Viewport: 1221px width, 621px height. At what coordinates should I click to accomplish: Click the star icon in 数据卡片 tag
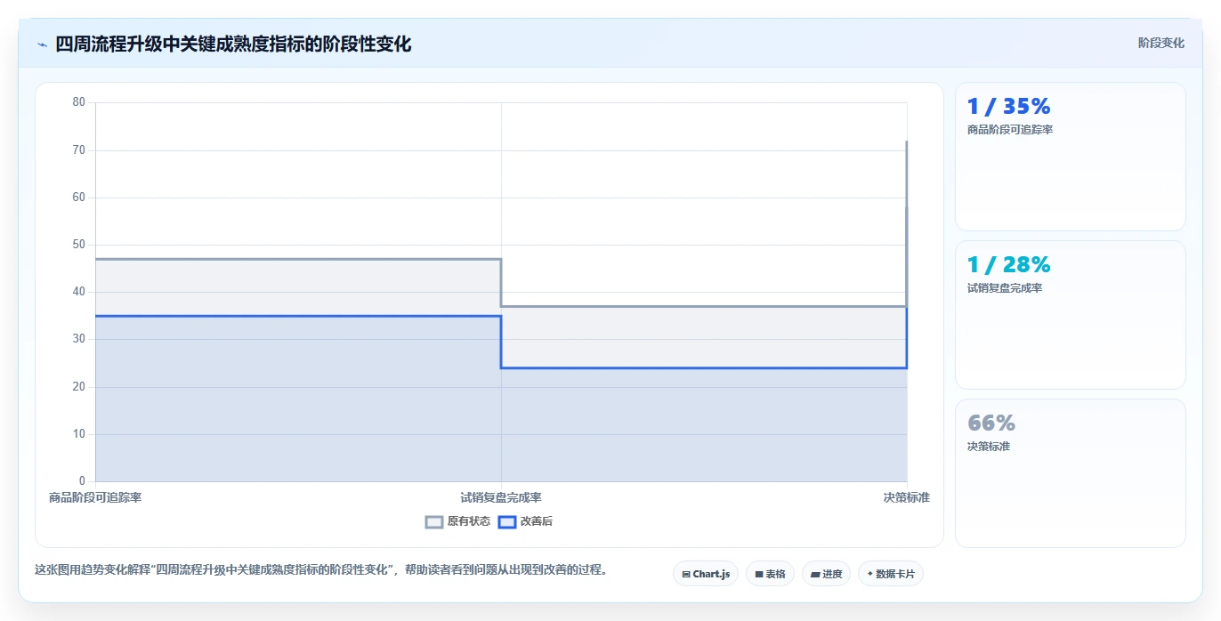(x=870, y=574)
